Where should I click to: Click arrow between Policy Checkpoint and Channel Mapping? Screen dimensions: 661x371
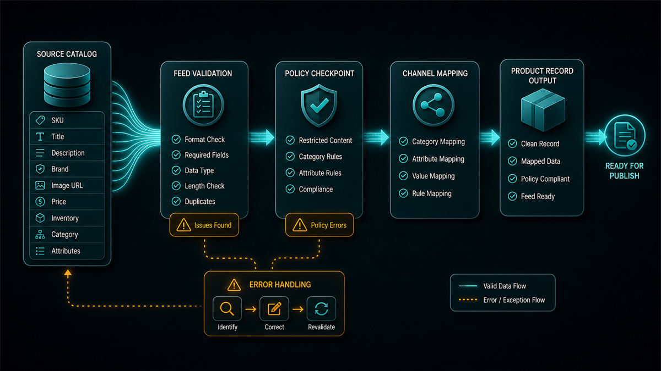[377, 137]
